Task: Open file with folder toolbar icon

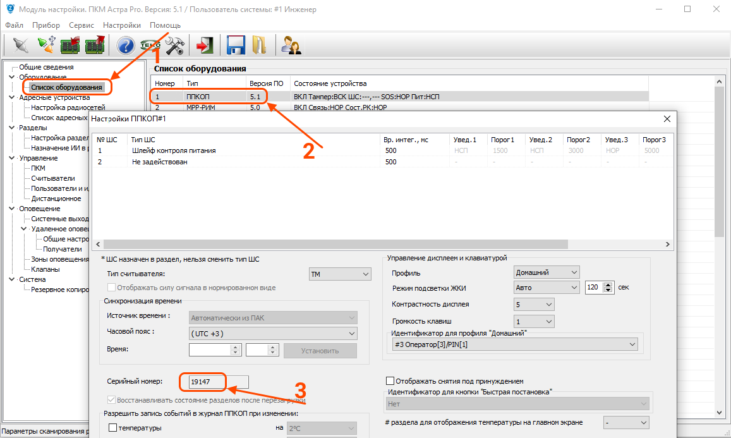Action: (x=259, y=46)
